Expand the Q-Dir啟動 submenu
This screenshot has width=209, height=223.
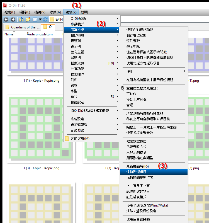(91, 19)
